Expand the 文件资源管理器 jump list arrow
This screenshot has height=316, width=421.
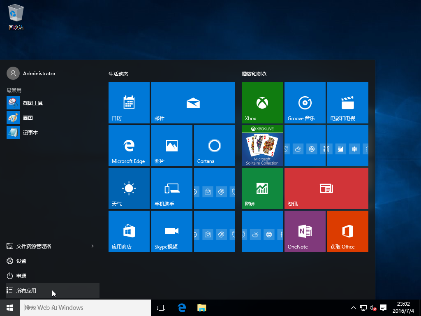point(93,246)
